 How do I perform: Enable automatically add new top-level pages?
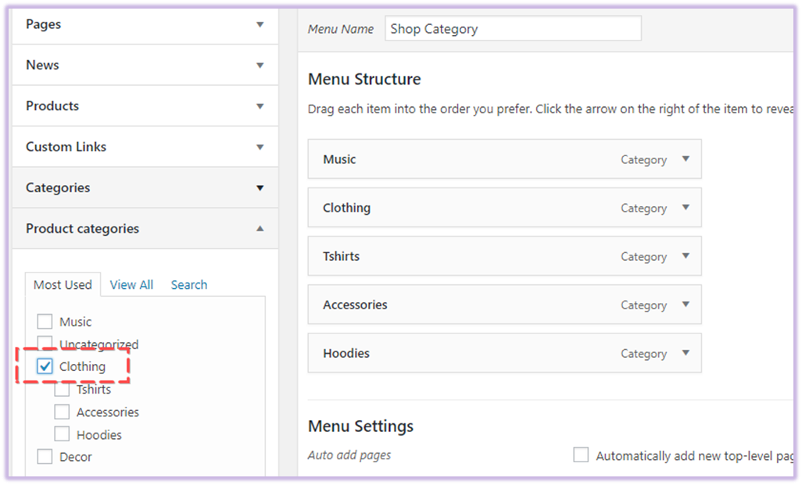tap(581, 455)
